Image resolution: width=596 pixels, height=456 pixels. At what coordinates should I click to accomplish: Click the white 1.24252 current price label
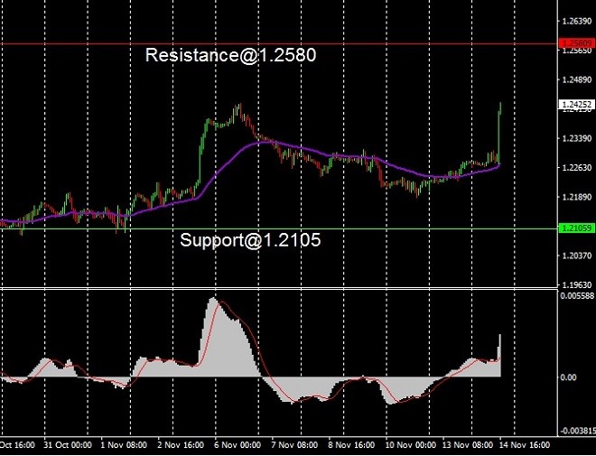tap(576, 104)
